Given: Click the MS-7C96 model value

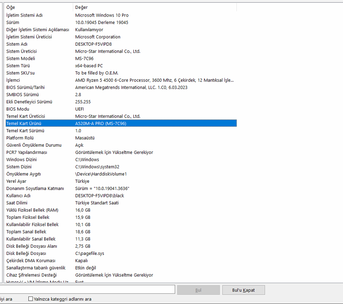Looking at the screenshot, I should pos(84,58).
